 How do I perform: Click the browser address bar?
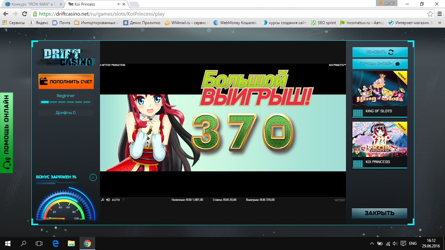coord(228,14)
